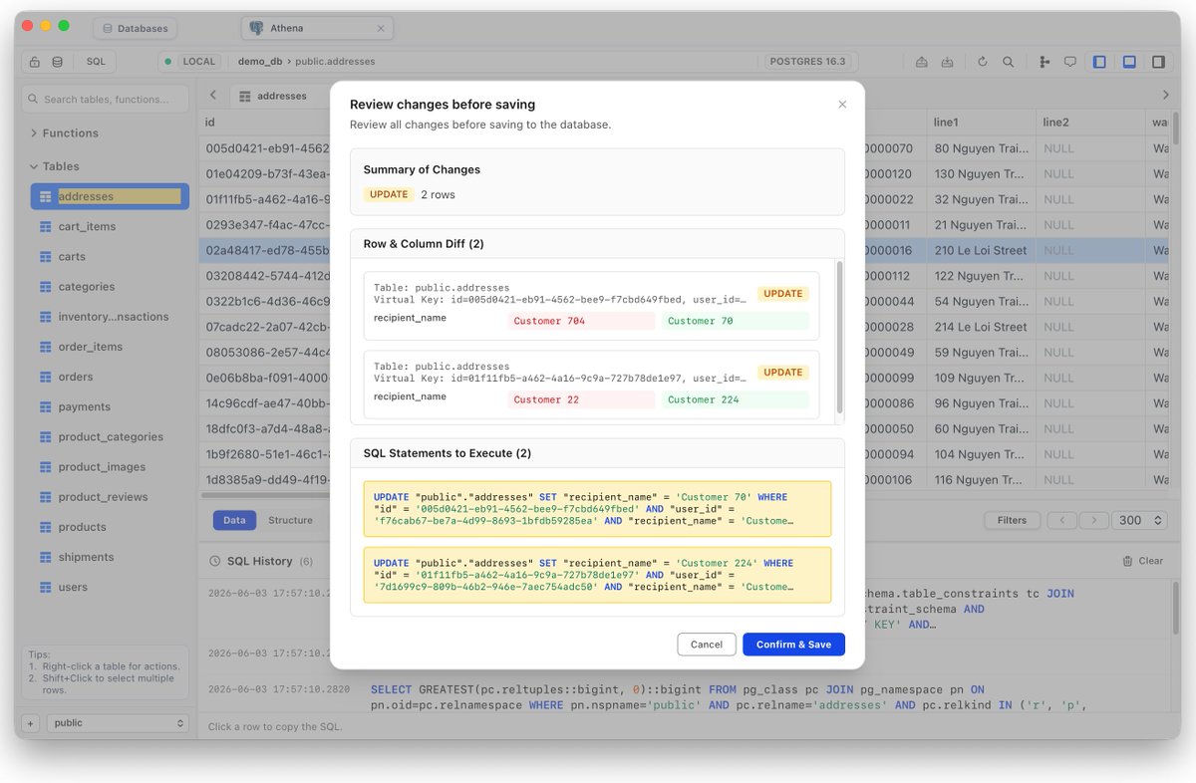Click the first UPDATE SQL statement for Customer 70
This screenshot has width=1196, height=783.
(598, 509)
